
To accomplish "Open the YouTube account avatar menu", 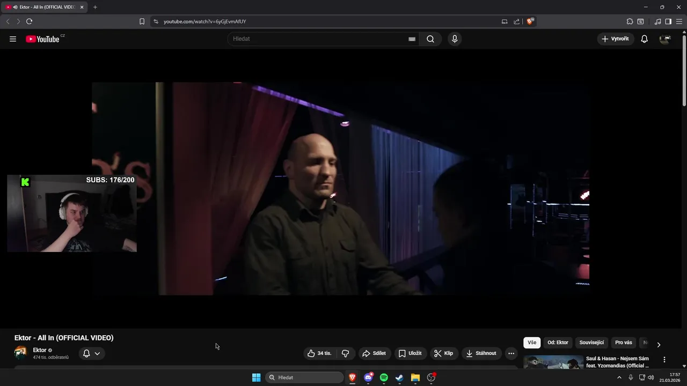I will [x=665, y=39].
